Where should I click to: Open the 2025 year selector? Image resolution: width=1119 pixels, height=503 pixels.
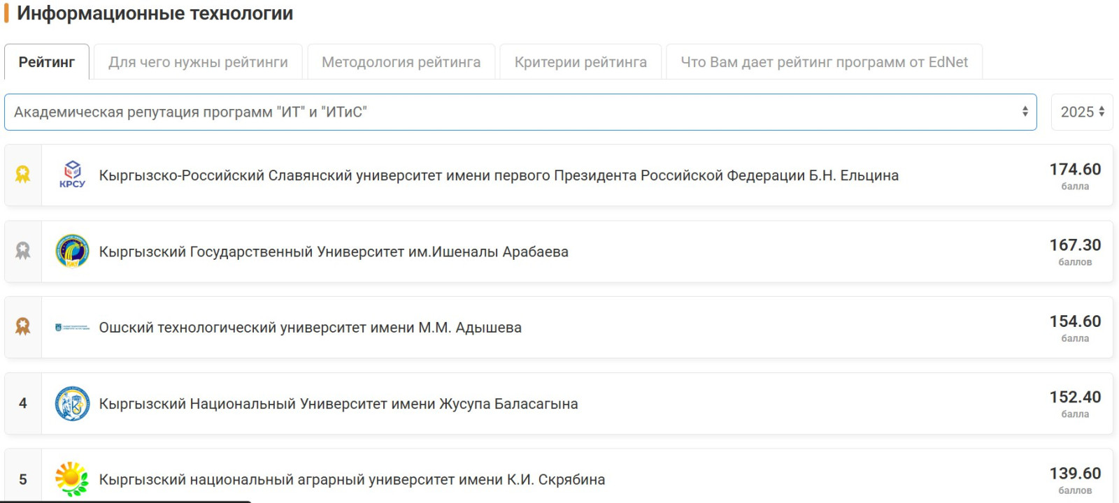point(1082,112)
